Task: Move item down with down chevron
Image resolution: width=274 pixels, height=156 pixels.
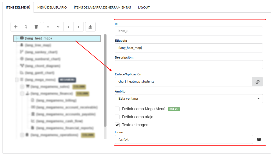Action: 58,27
